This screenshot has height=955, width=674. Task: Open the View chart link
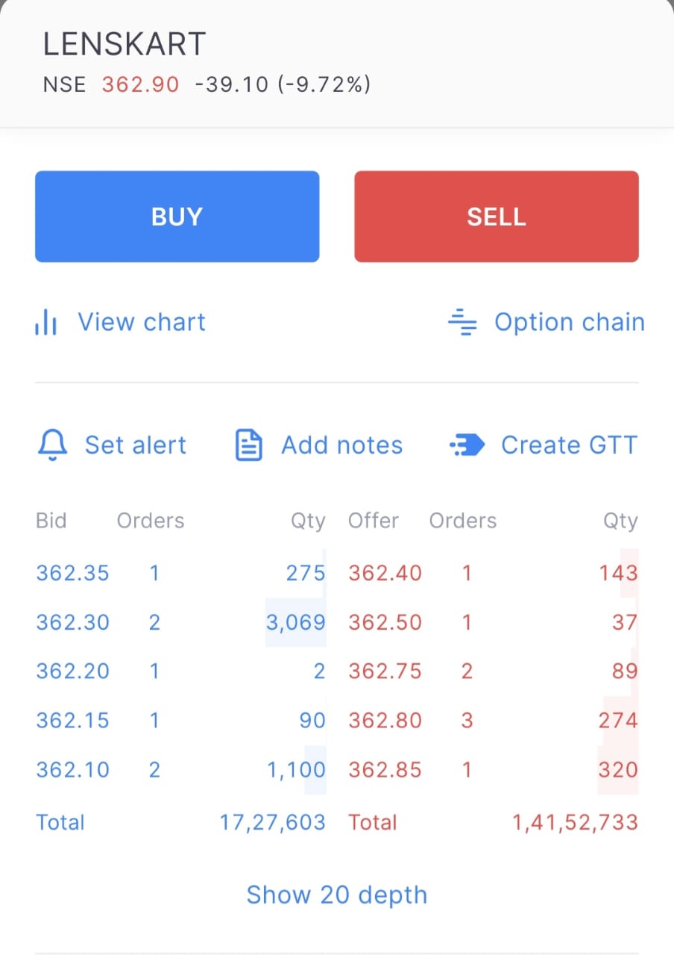point(142,322)
